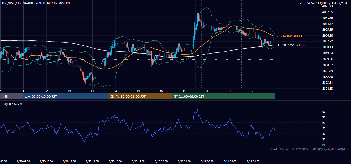Click hour label 0 under the price chart
This screenshot has height=164, width=351.
207,91
